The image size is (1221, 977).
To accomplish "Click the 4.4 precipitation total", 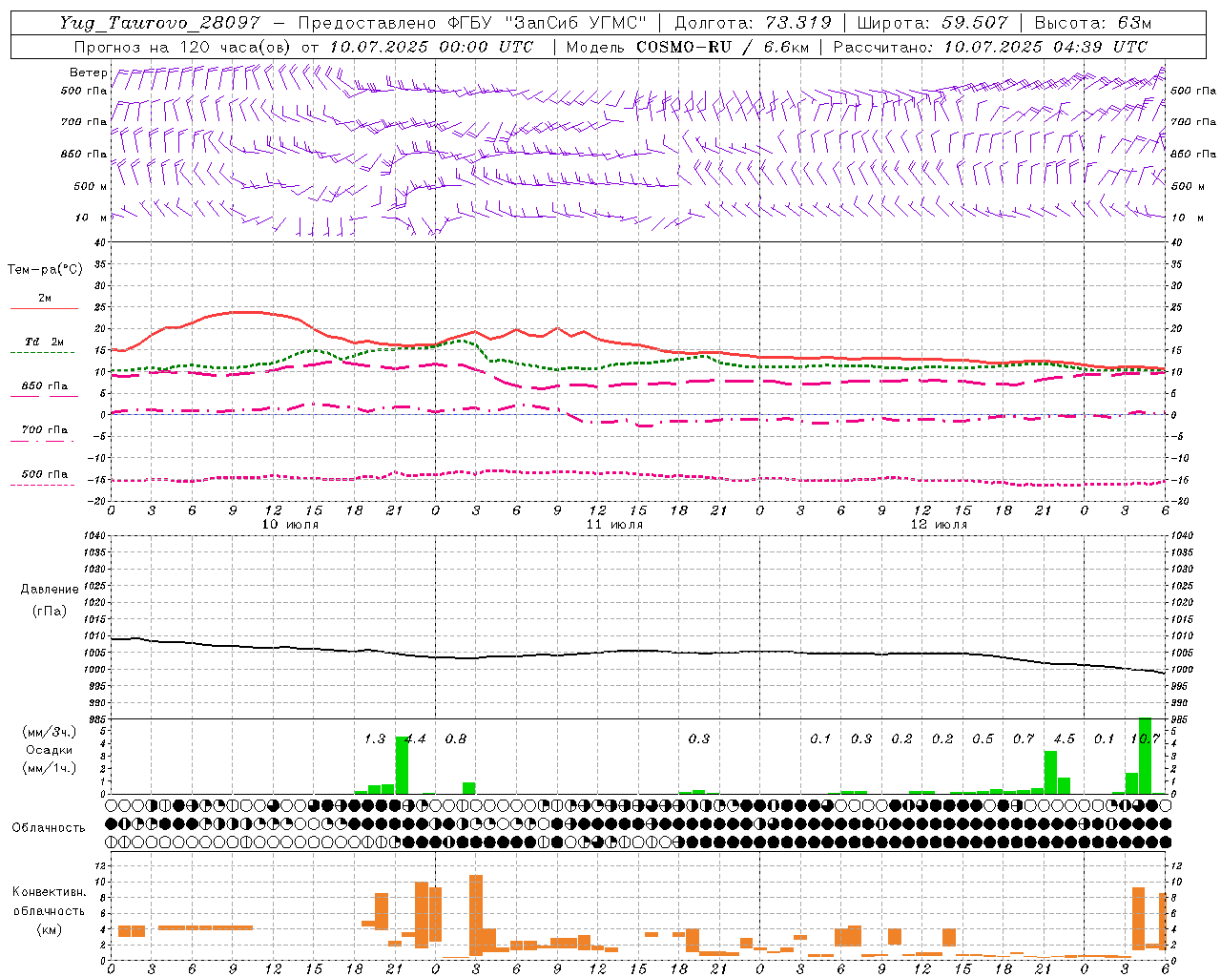I will tap(416, 738).
